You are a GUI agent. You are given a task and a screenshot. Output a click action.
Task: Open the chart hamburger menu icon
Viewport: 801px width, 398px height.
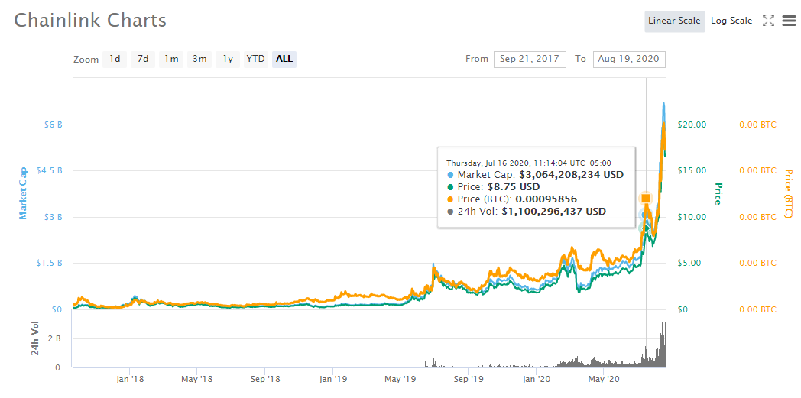point(789,21)
